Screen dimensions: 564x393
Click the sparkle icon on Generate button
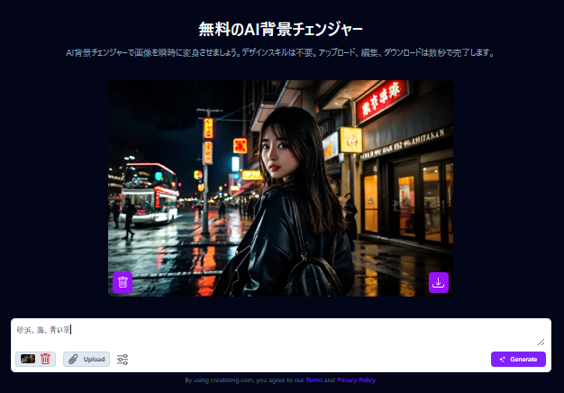(x=502, y=360)
